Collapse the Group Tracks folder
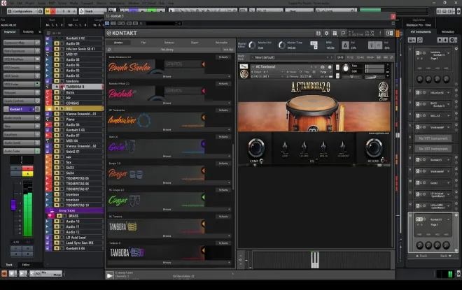The width and height of the screenshot is (462, 290). click(52, 210)
